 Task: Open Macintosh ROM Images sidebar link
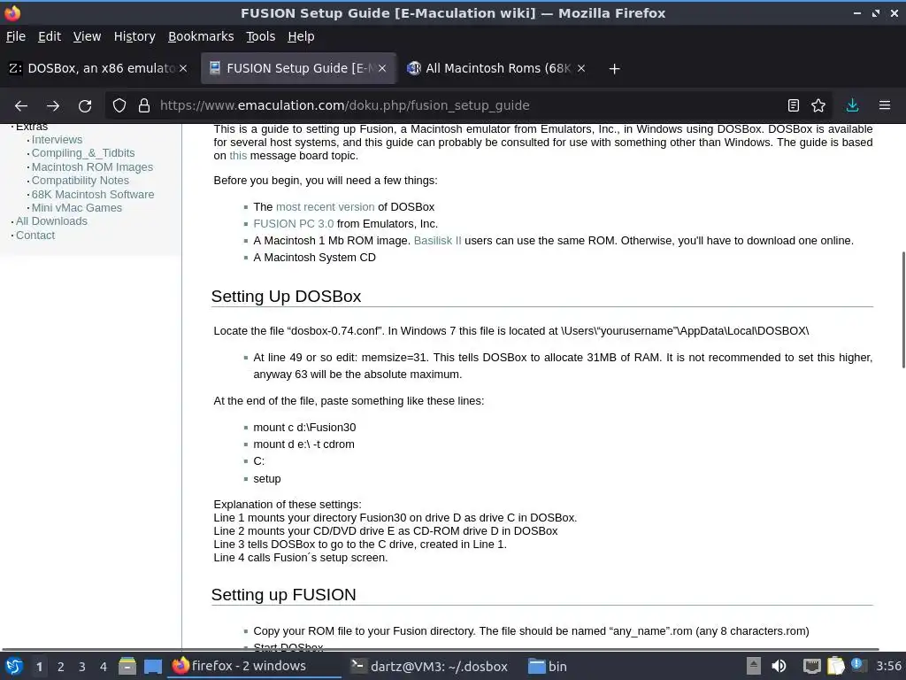coord(92,166)
